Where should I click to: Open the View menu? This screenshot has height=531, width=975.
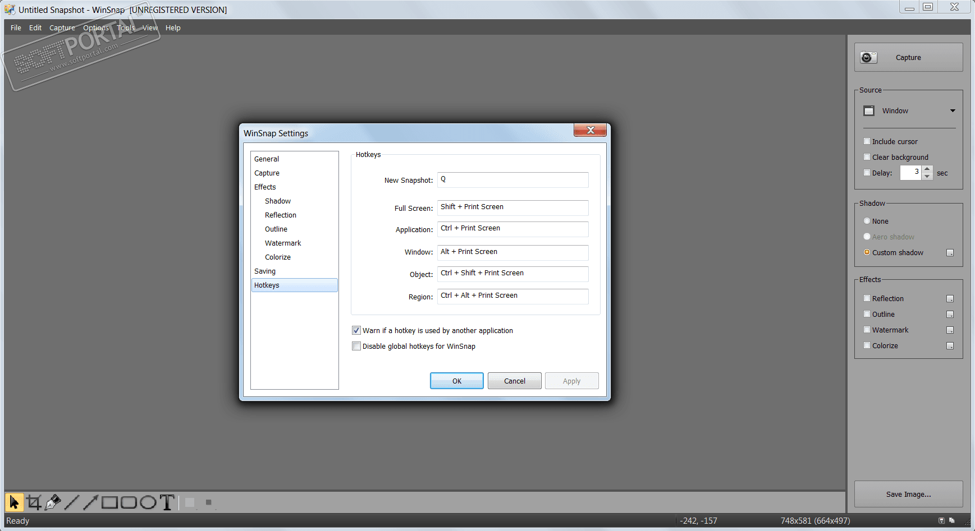point(150,27)
